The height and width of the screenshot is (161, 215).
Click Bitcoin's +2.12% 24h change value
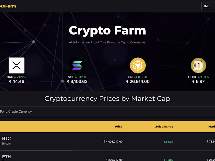(x=168, y=142)
